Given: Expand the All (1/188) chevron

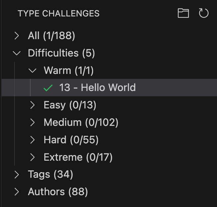Looking at the screenshot, I should (17, 36).
